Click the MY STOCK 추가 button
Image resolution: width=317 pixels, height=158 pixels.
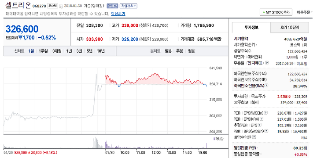[276, 12]
